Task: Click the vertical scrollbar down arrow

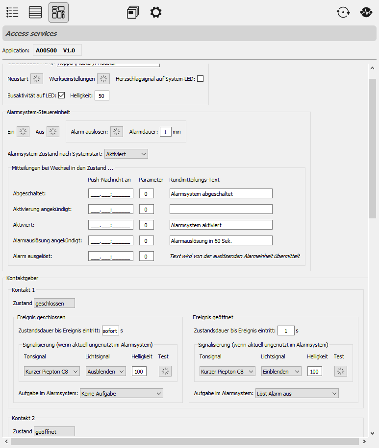Action: 372,433
